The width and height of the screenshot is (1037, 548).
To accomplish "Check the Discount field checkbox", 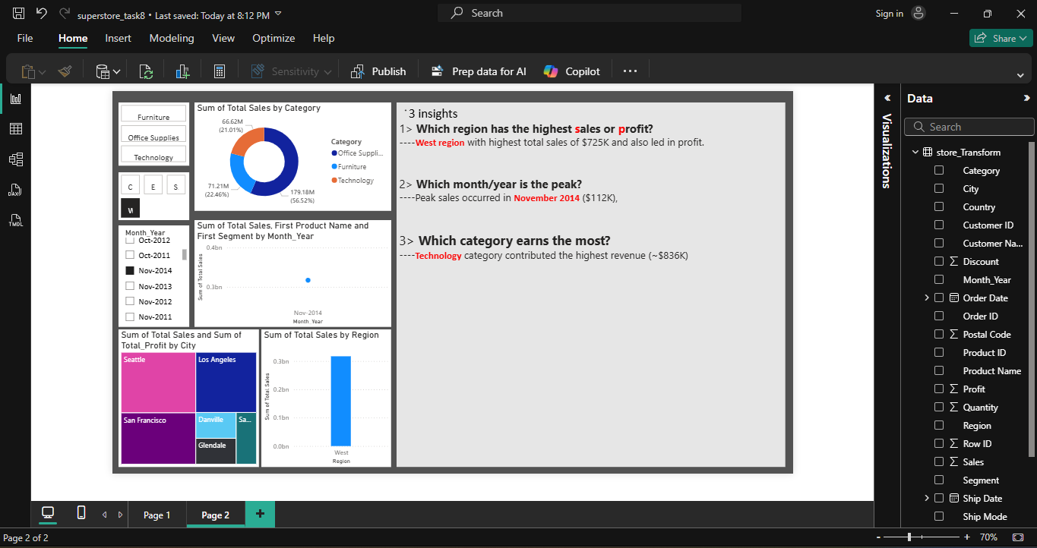I will point(939,262).
